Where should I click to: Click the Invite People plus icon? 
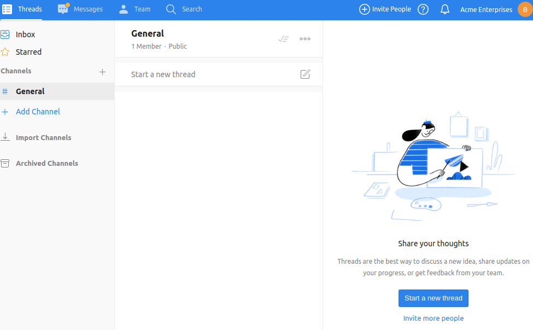coord(364,9)
